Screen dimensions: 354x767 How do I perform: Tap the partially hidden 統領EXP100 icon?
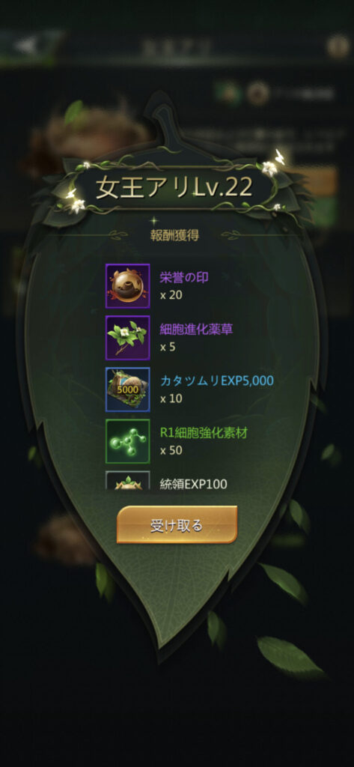(x=128, y=480)
